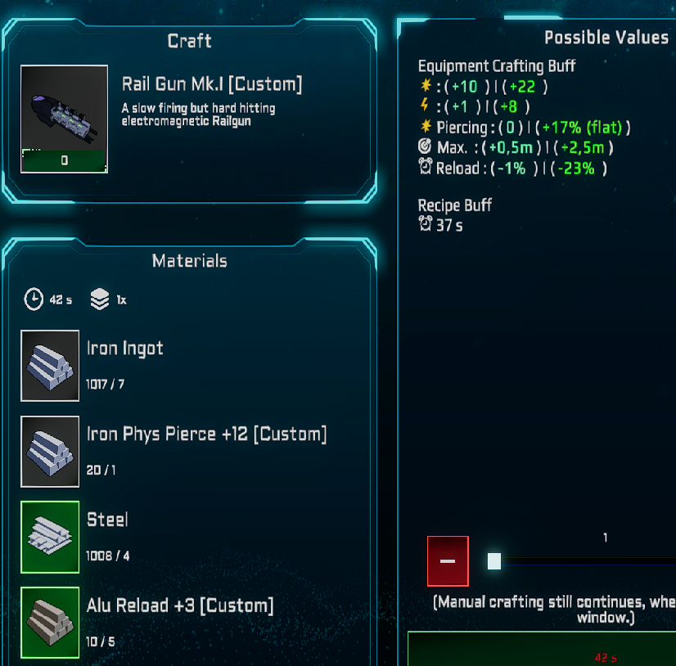Click the Possible Values panel heading
The height and width of the screenshot is (666, 676).
click(x=606, y=38)
